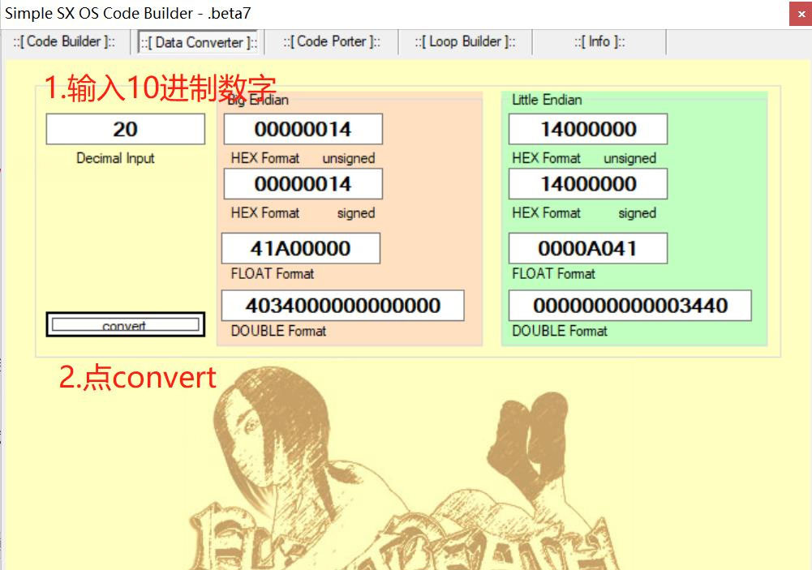Click the Decimal Input field containing 20
The image size is (812, 570).
tap(125, 129)
